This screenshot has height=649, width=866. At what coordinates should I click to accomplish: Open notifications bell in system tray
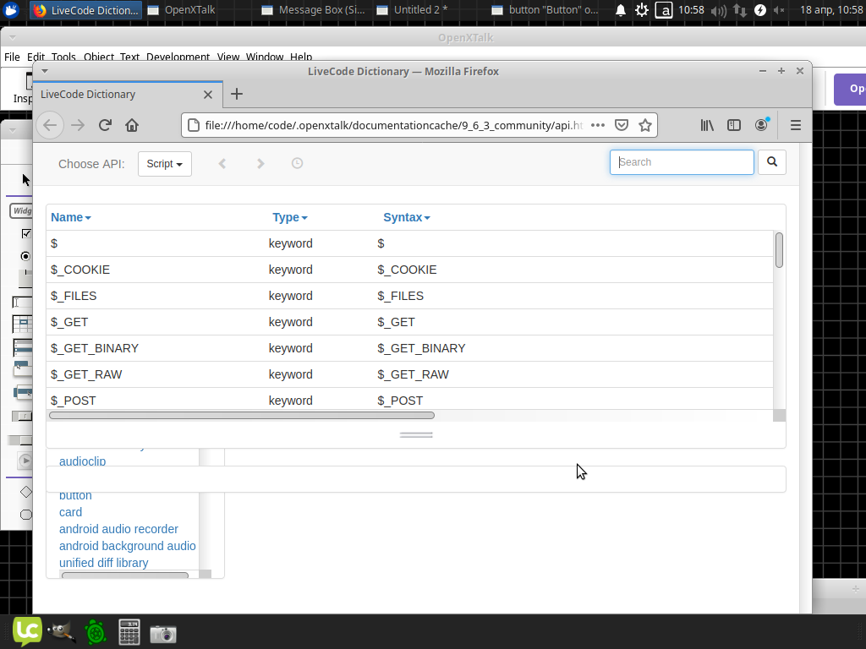coord(621,10)
